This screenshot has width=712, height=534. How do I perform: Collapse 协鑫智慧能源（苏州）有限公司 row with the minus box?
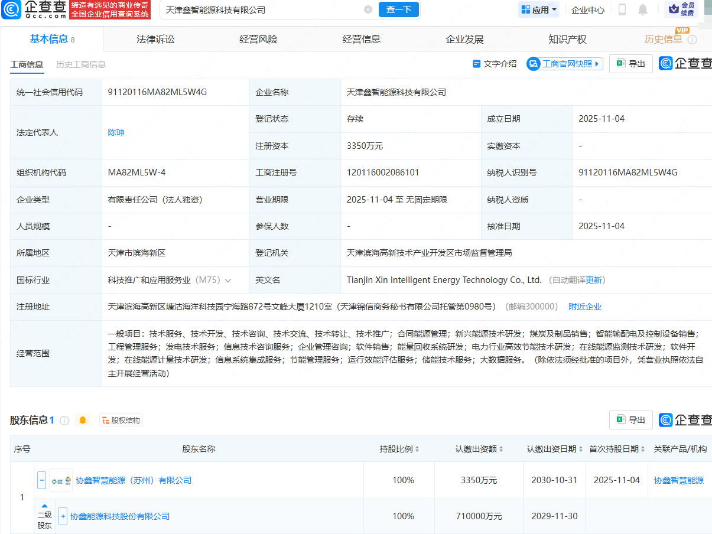pyautogui.click(x=42, y=480)
